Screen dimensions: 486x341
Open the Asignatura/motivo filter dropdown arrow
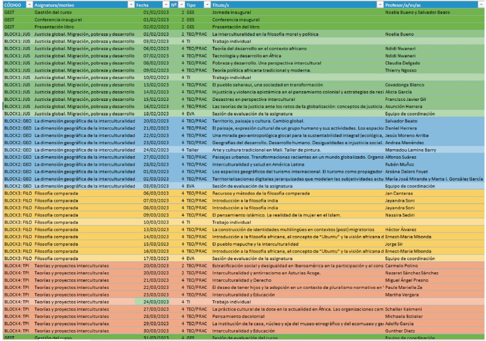point(131,4)
